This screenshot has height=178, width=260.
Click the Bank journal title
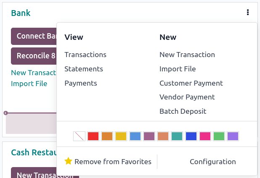[21, 13]
